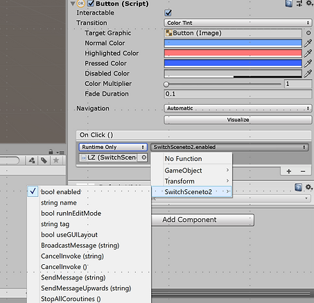Open Runtime Only dropdown

tap(113, 147)
